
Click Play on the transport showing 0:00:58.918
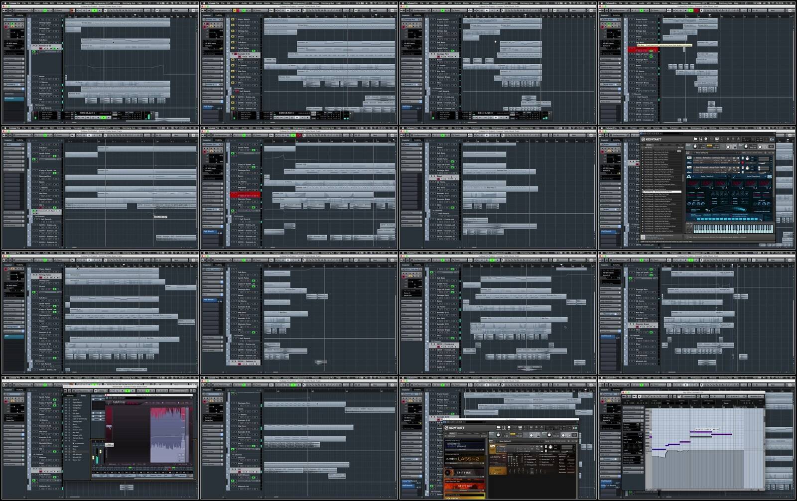tap(302, 118)
